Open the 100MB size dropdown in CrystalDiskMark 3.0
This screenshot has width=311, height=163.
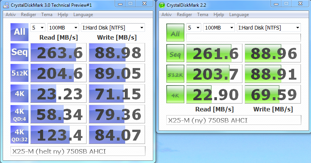click(63, 28)
